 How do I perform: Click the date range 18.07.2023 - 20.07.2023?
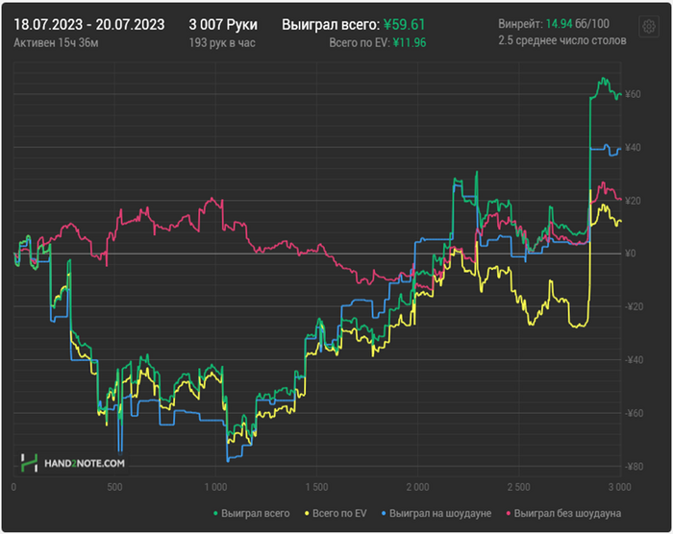(x=88, y=24)
